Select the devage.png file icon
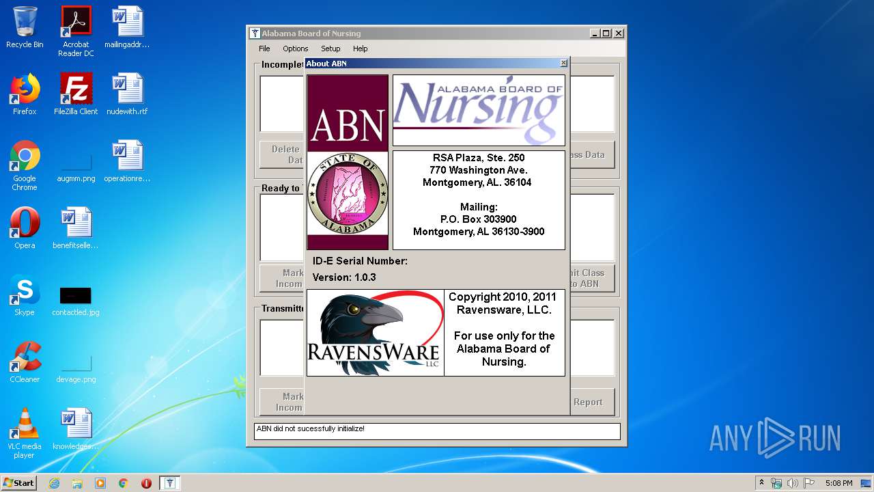Viewport: 874px width, 492px height. click(x=76, y=369)
